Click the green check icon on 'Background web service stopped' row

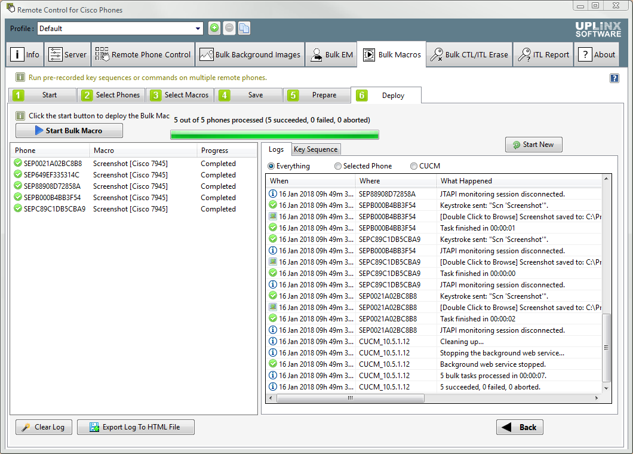pos(273,364)
